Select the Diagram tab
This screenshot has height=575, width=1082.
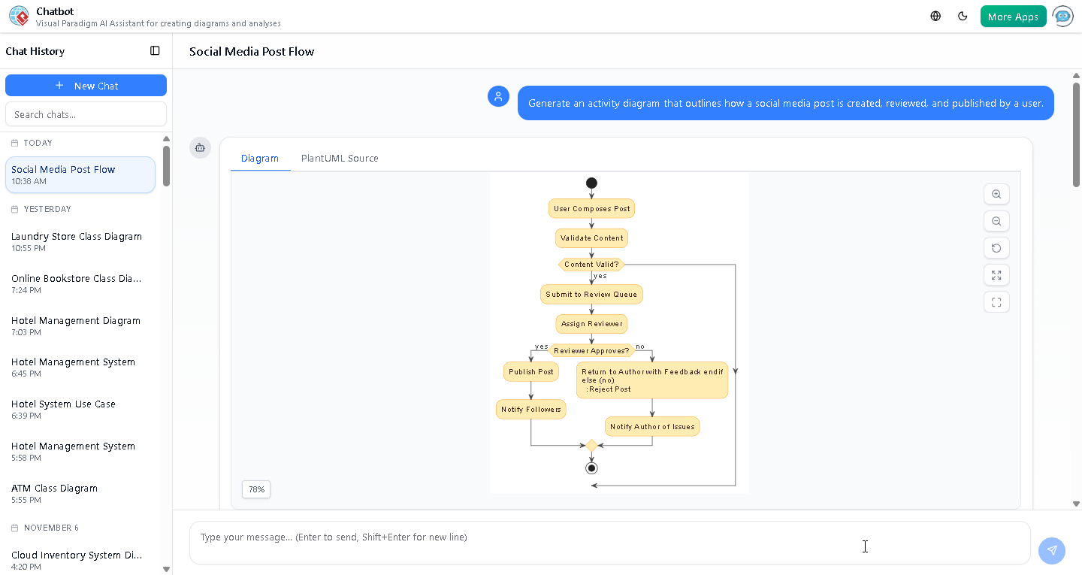[260, 158]
